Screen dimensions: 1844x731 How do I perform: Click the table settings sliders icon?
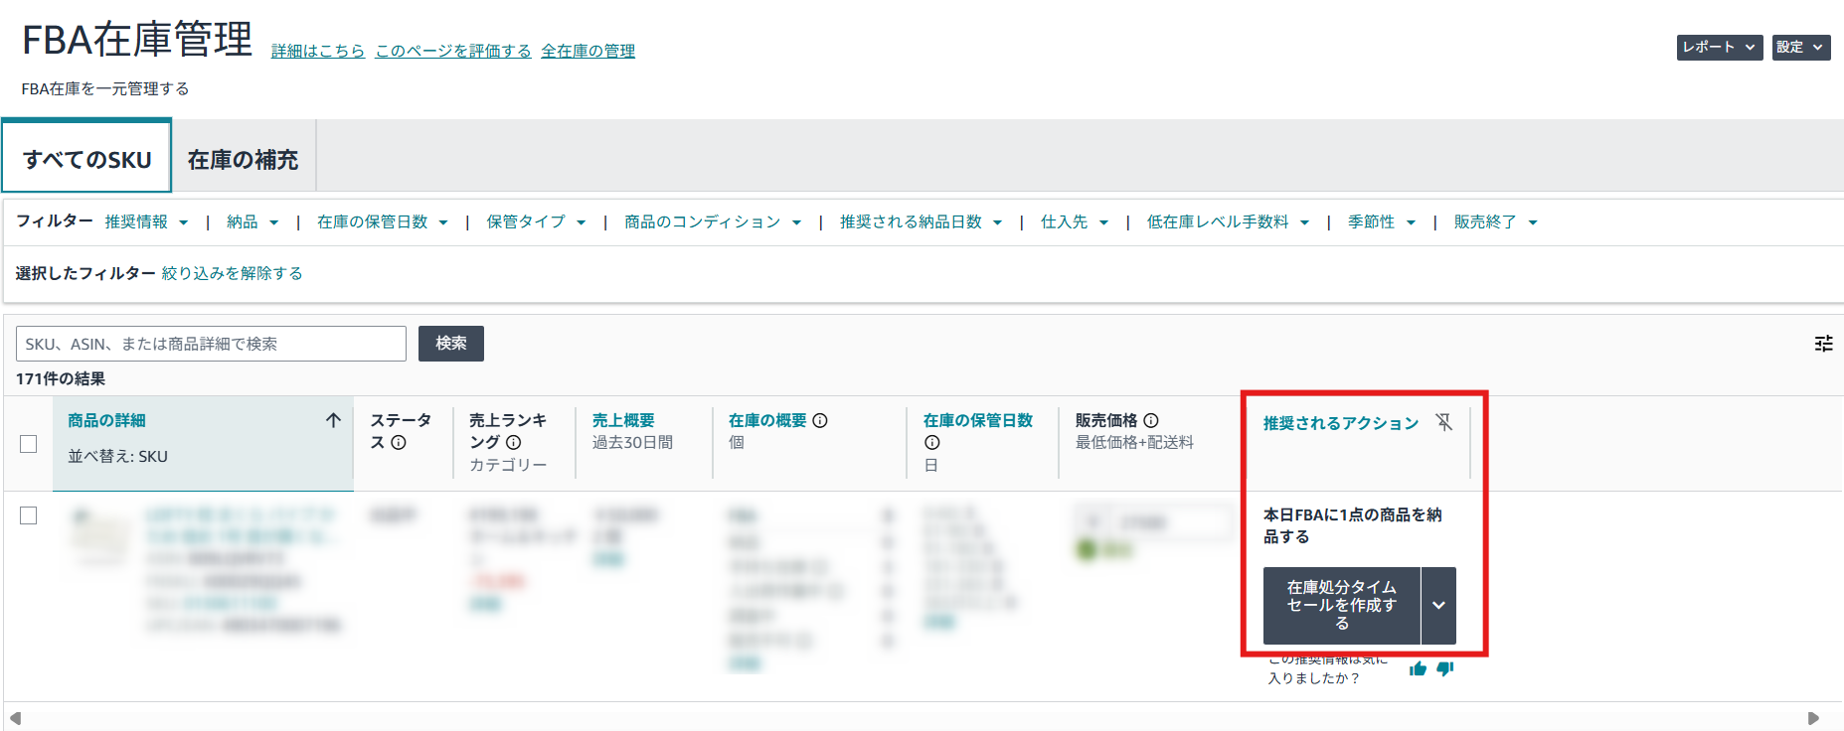[x=1823, y=344]
